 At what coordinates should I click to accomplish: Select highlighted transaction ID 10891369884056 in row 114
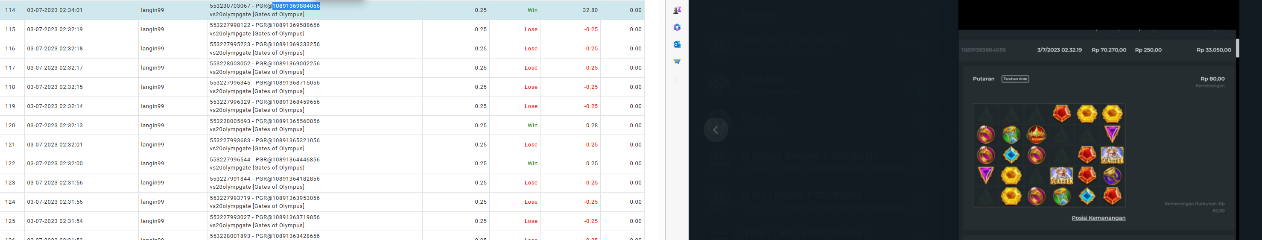click(x=296, y=6)
